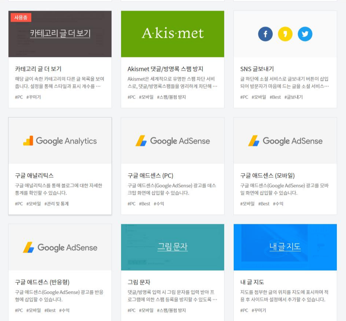Click the Akismet logo banner
346x321 pixels.
172,33
